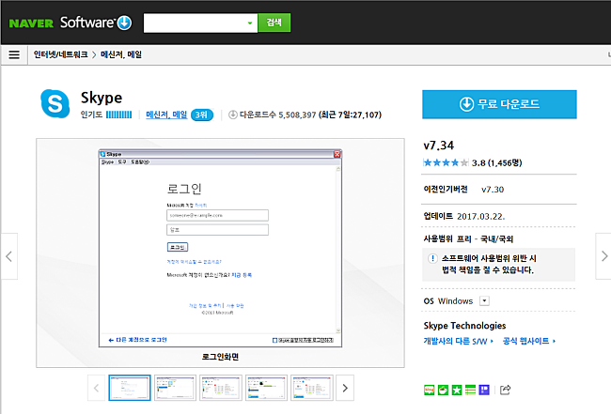Add to bookmarks green star icon
The height and width of the screenshot is (414, 611).
click(x=457, y=390)
